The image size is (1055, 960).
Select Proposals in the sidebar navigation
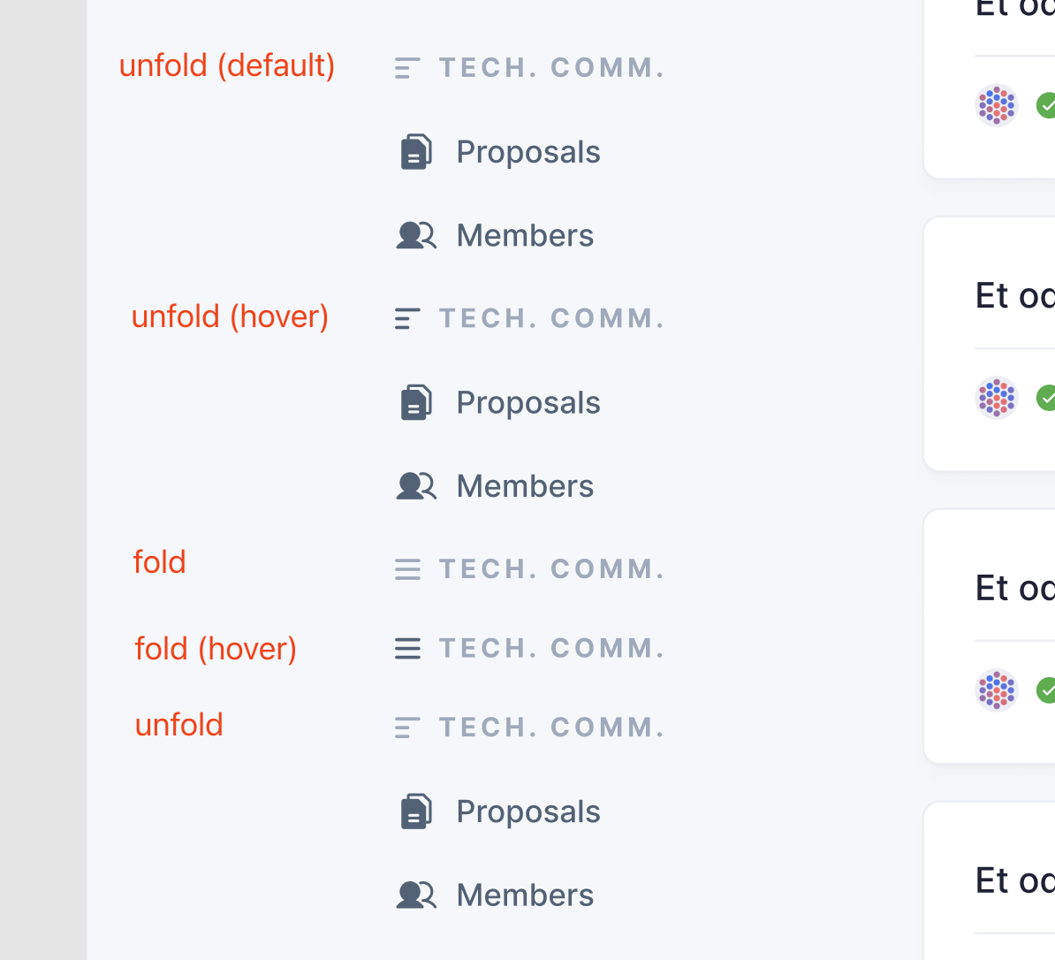527,151
